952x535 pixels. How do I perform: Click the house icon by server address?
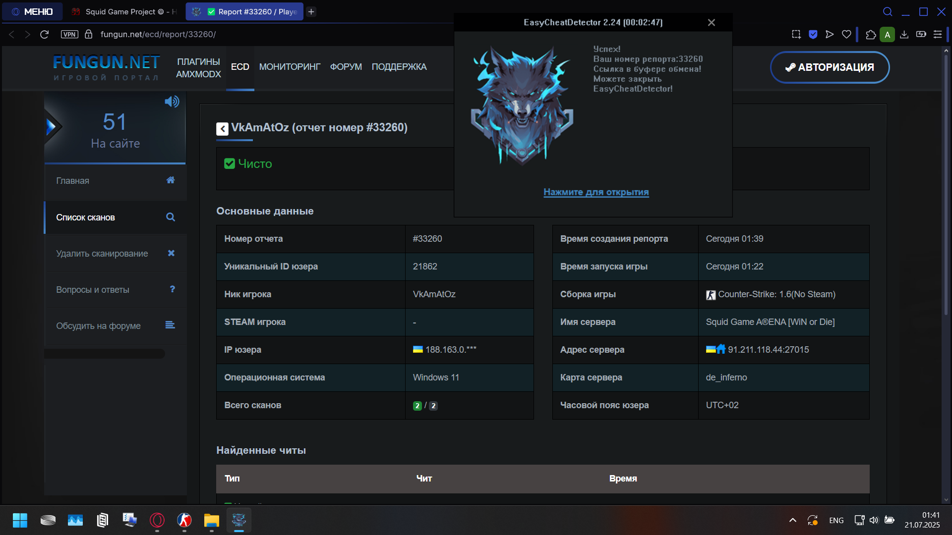point(721,349)
